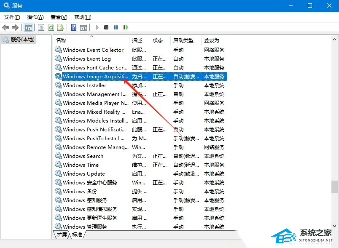Click 自动(延迟... startup type of Windows Search
The height and width of the screenshot is (248, 339).
(x=186, y=156)
